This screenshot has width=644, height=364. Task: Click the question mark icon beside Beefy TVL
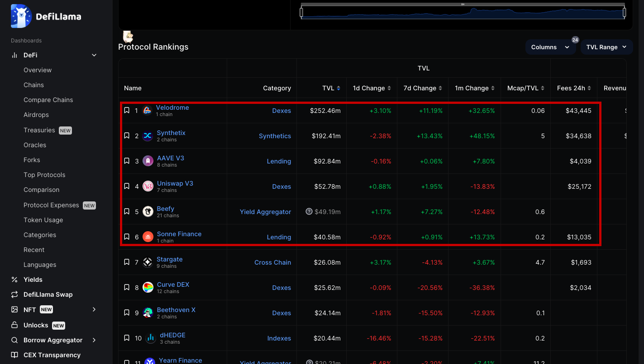pyautogui.click(x=309, y=211)
